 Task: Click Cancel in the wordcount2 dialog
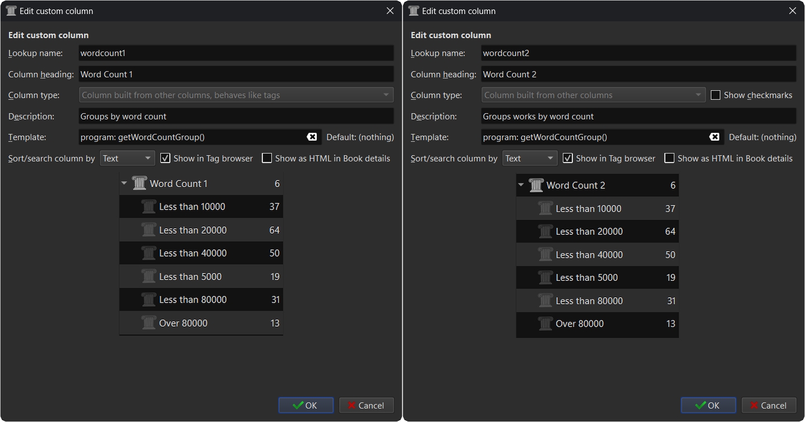[769, 405]
